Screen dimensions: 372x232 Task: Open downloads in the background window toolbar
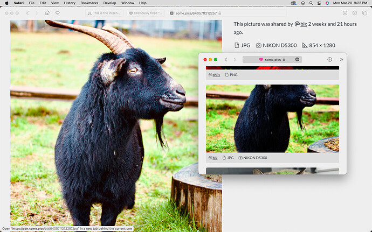[345, 13]
